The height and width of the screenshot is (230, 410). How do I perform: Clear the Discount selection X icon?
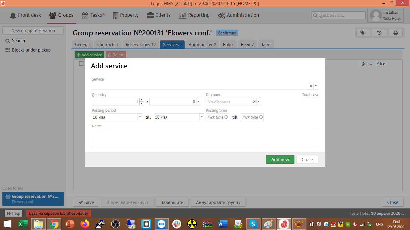pos(254,102)
